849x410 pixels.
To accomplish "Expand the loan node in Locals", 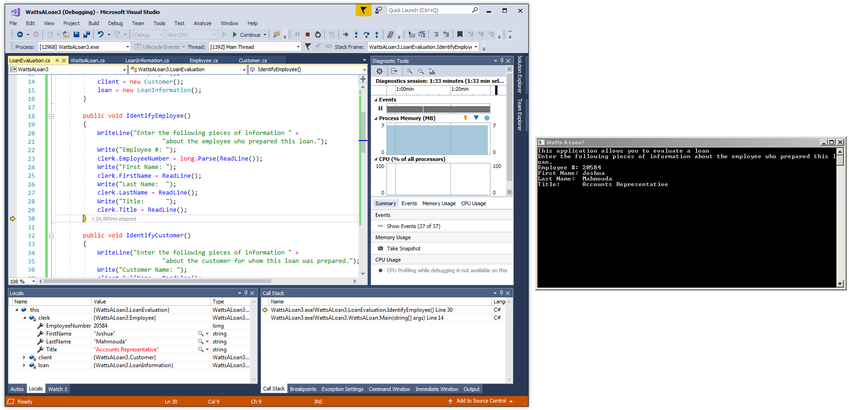I will coord(24,365).
